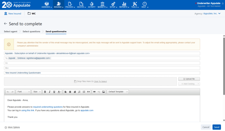Click the Redo arrow in editor
225x131 pixels.
(x=12, y=92)
